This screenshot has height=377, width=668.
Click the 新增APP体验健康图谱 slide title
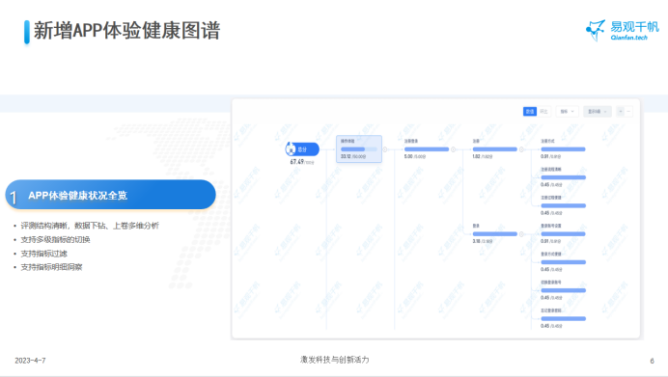click(x=127, y=31)
